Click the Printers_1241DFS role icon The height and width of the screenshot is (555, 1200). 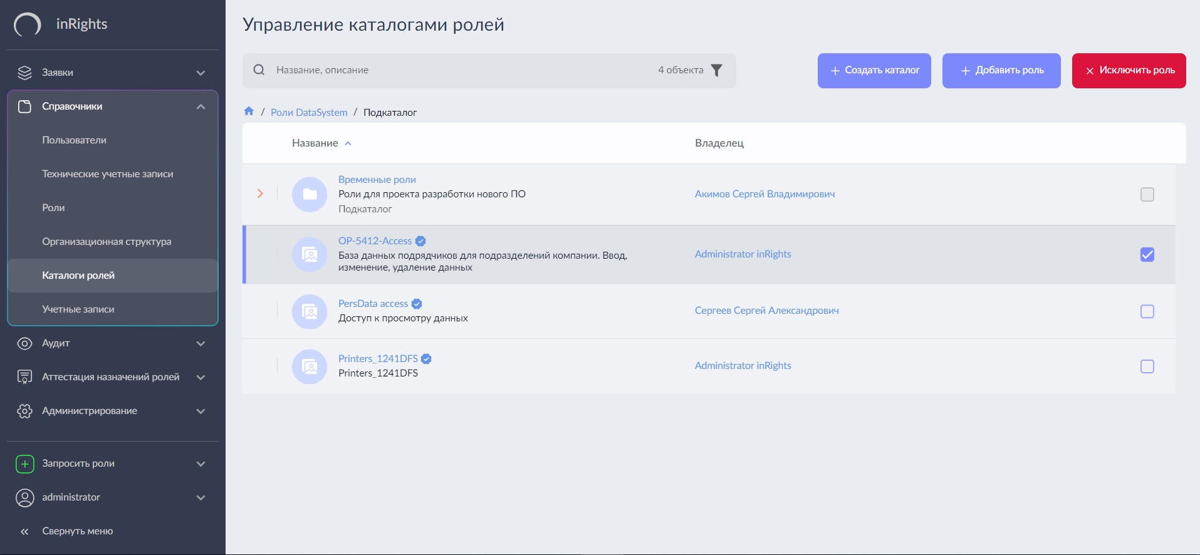(310, 366)
